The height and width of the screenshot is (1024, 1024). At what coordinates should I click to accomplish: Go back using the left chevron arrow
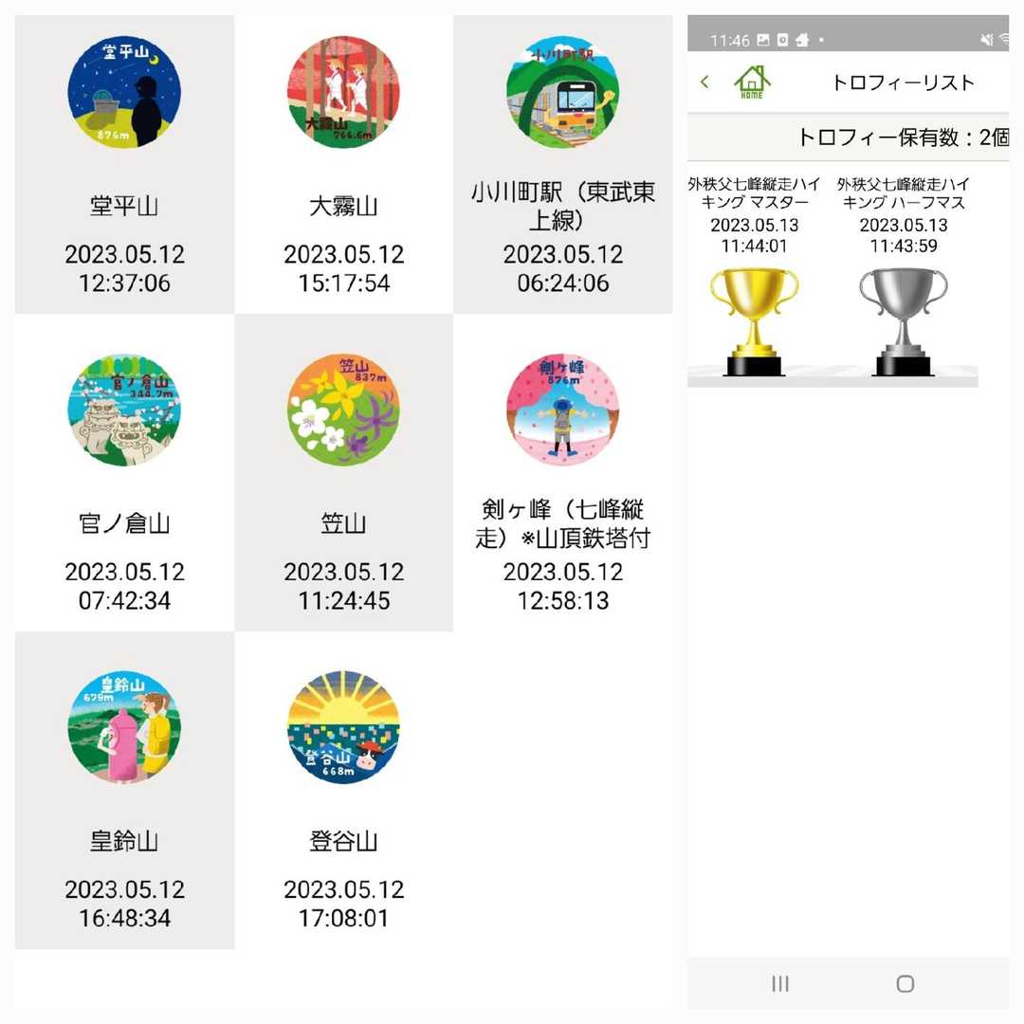coord(704,82)
